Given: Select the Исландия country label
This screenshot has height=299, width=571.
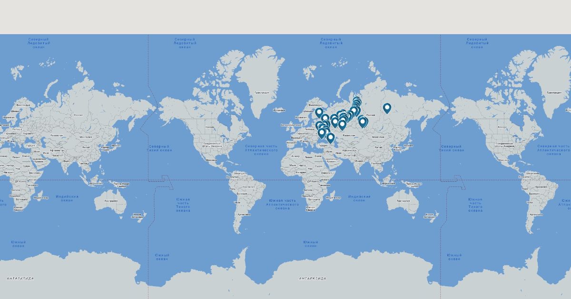Looking at the screenshot, I should point(280,110).
